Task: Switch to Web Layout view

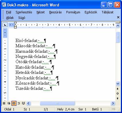Action: tap(9, 103)
